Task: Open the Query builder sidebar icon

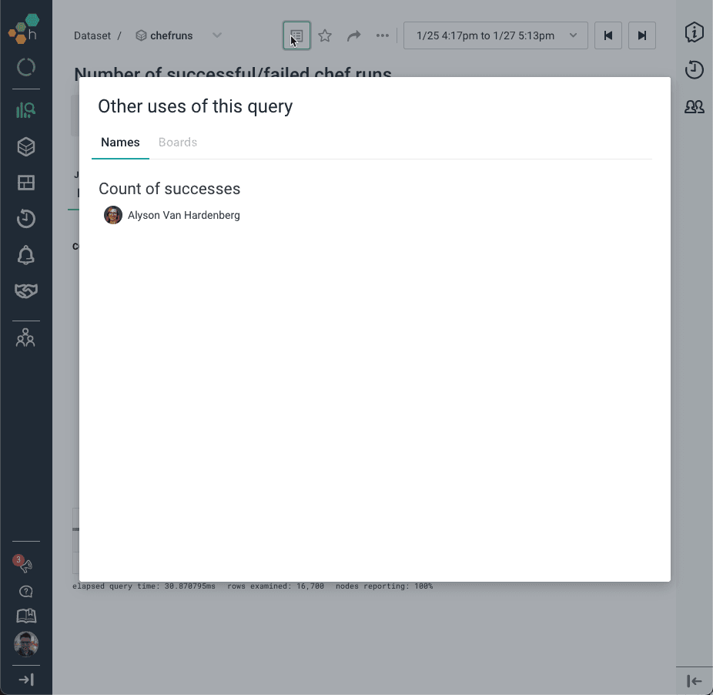Action: point(25,110)
